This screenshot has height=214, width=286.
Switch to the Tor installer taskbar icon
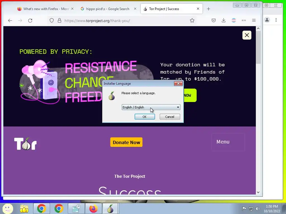click(x=110, y=208)
